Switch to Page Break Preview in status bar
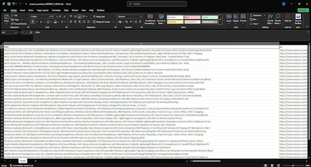 coord(279,166)
